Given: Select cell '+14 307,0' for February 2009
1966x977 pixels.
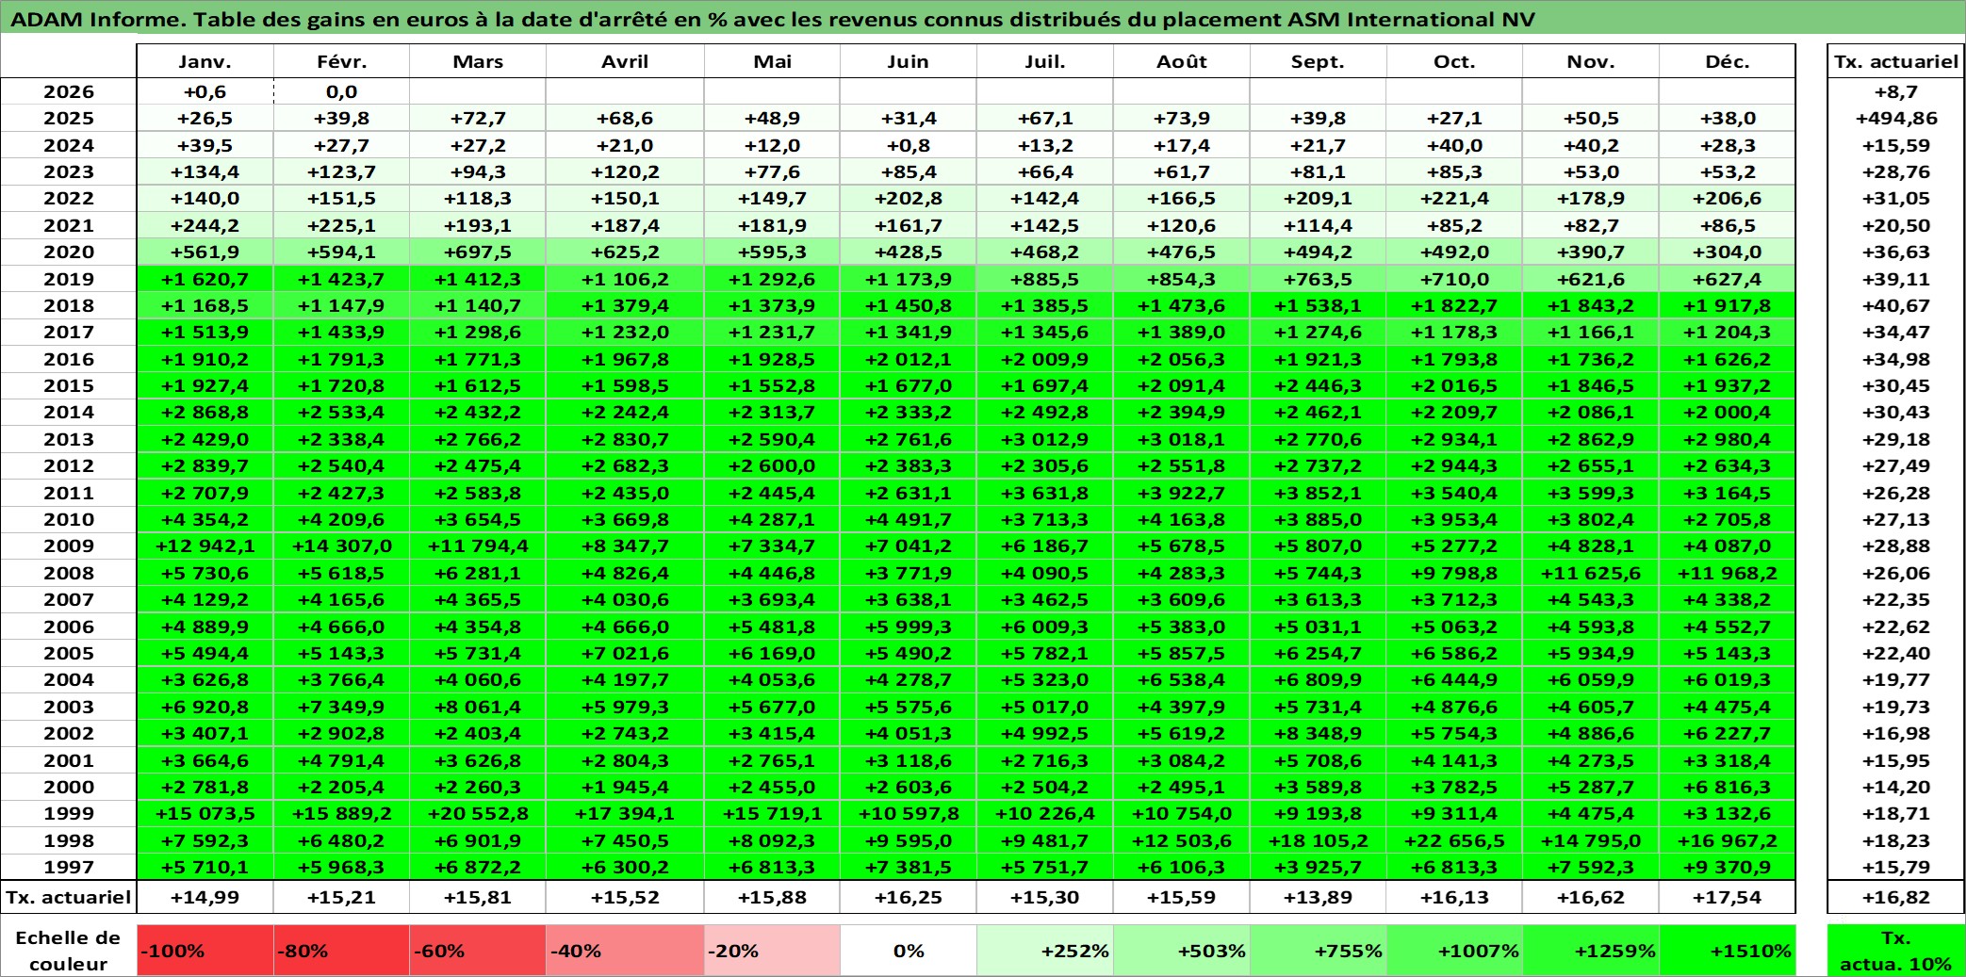Looking at the screenshot, I should (341, 545).
